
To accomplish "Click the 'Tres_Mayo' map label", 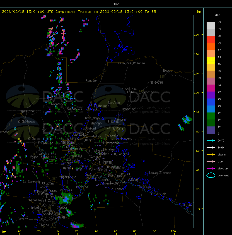I will 92,118.
